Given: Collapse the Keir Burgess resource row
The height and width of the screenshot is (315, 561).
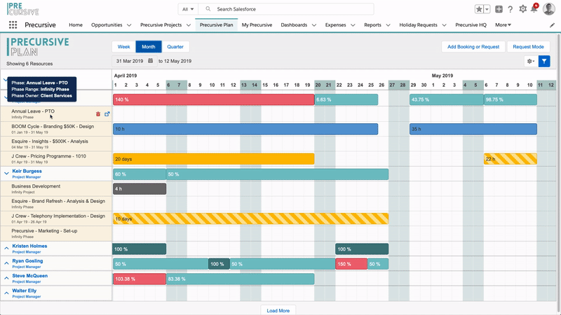Looking at the screenshot, I should tap(6, 173).
